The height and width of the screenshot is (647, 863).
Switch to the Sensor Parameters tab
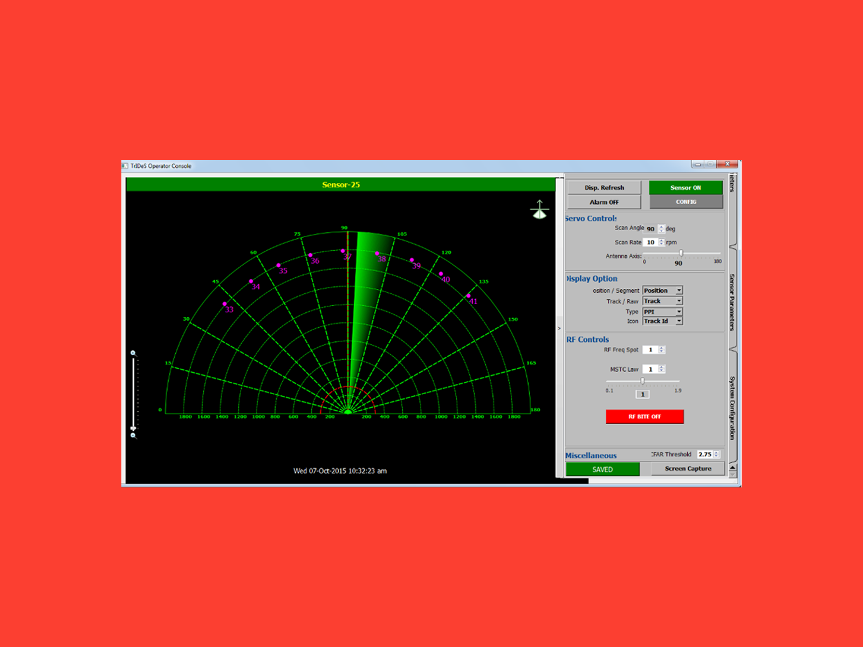(731, 302)
